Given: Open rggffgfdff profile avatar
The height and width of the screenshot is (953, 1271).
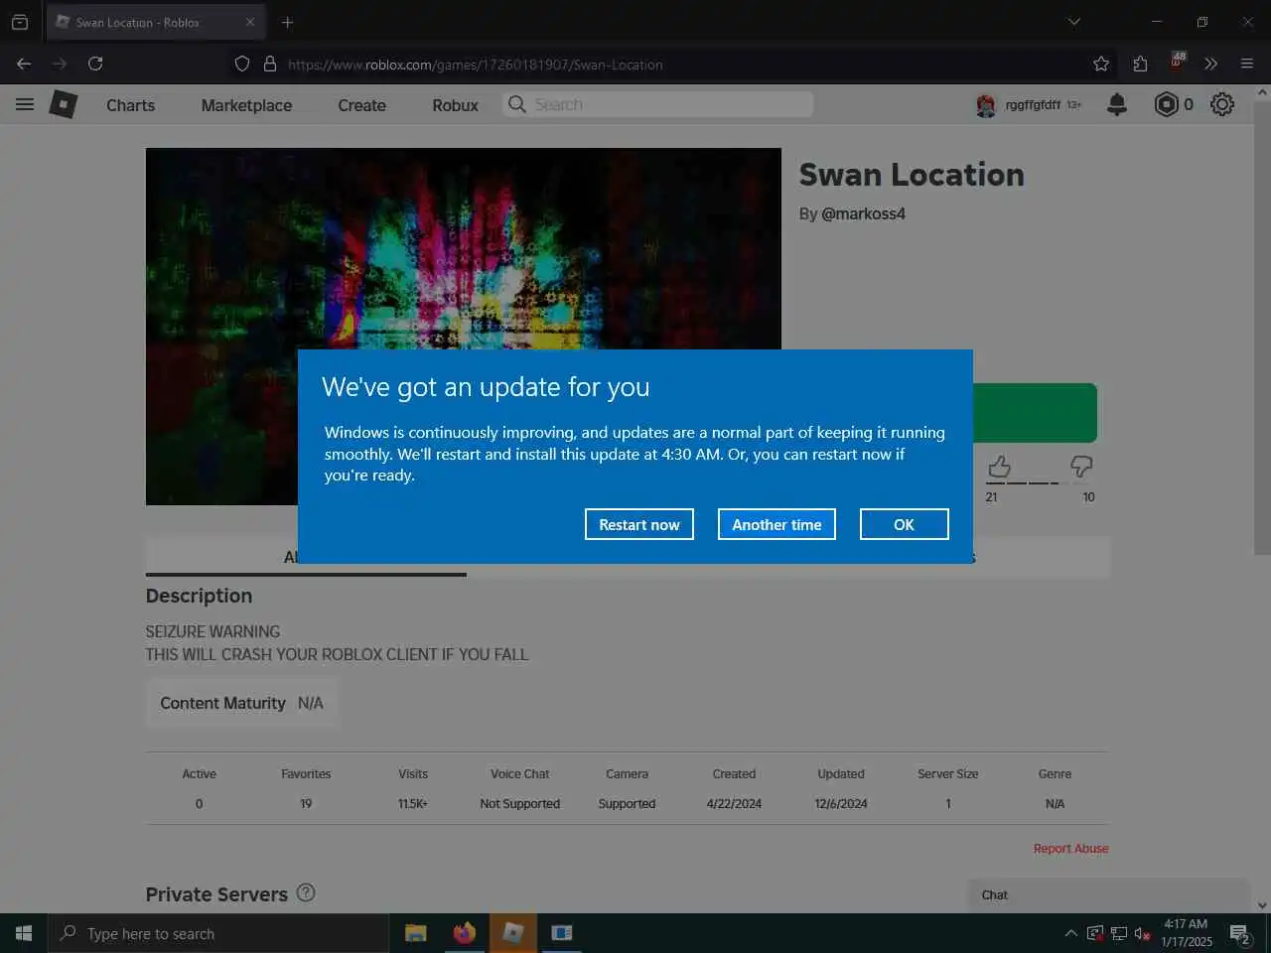Looking at the screenshot, I should (x=986, y=105).
